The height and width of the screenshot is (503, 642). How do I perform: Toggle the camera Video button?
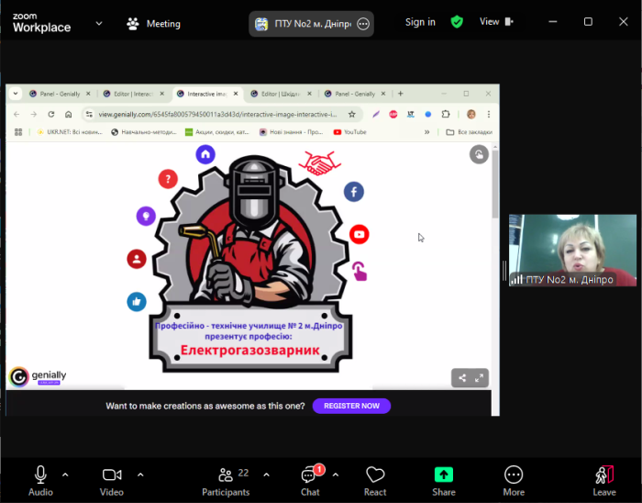[112, 475]
